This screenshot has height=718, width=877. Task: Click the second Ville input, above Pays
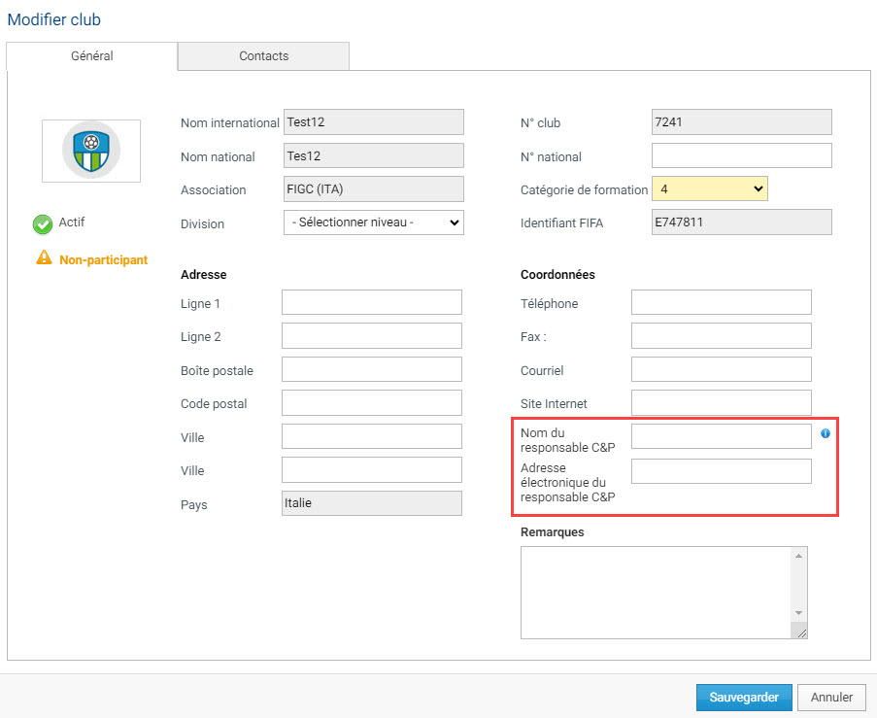point(372,470)
